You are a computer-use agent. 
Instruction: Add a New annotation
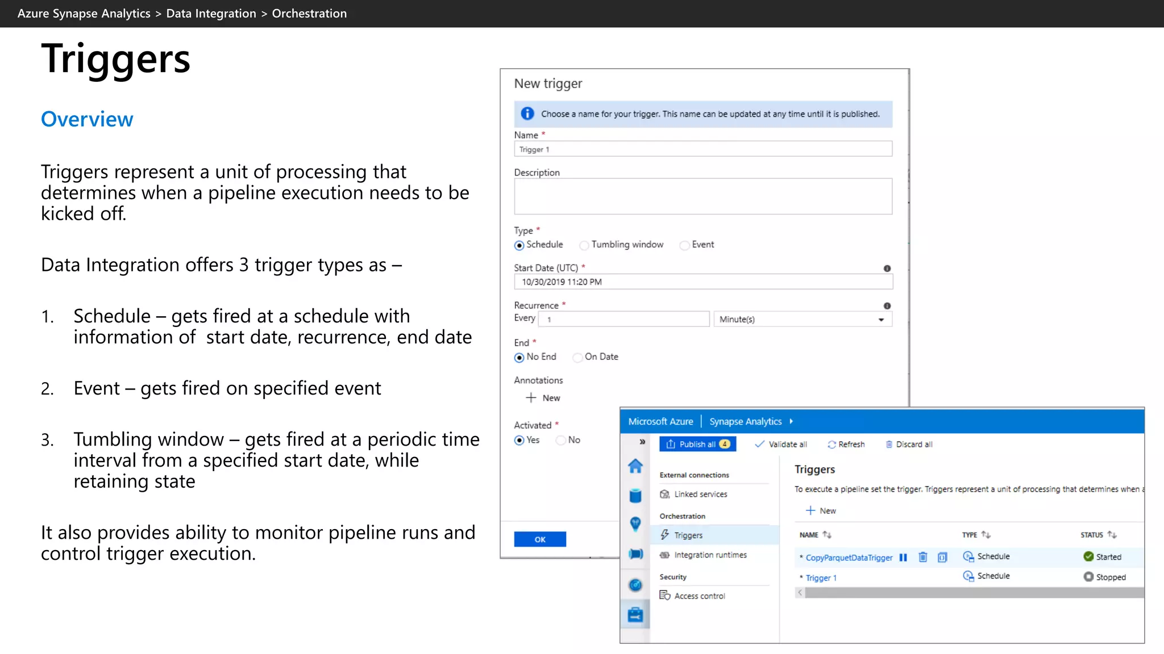(x=543, y=398)
